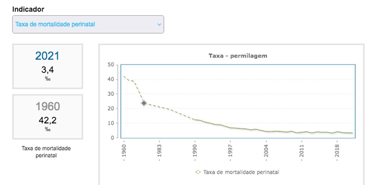
Task: Click the 42,2 permille value under 1960
Action: 47,121
